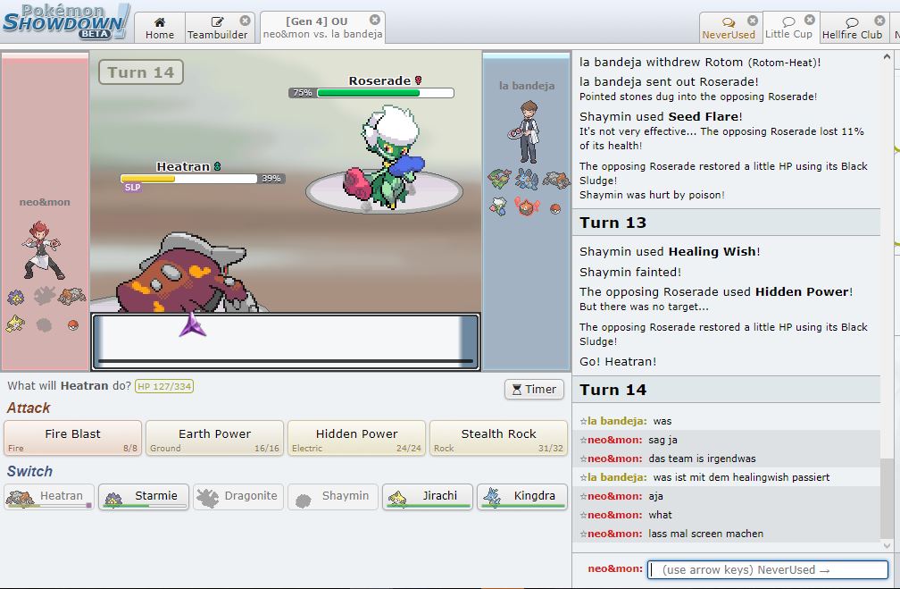Open the Teambuilder tab
This screenshot has height=589, width=900.
point(218,28)
